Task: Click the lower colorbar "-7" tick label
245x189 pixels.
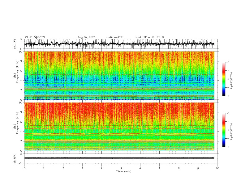Action: click(228, 147)
